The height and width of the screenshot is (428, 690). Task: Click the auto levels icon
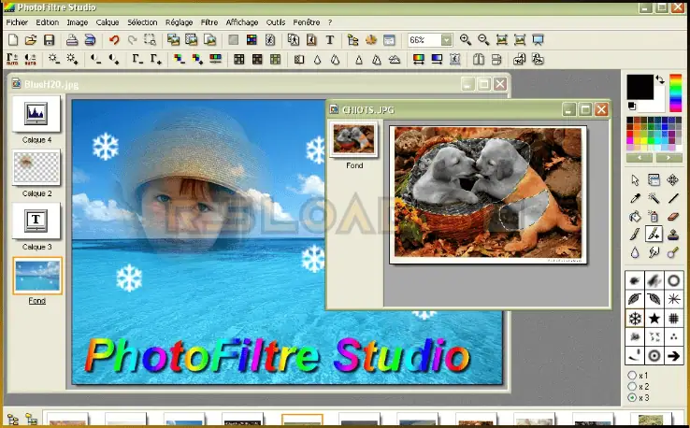(x=12, y=59)
